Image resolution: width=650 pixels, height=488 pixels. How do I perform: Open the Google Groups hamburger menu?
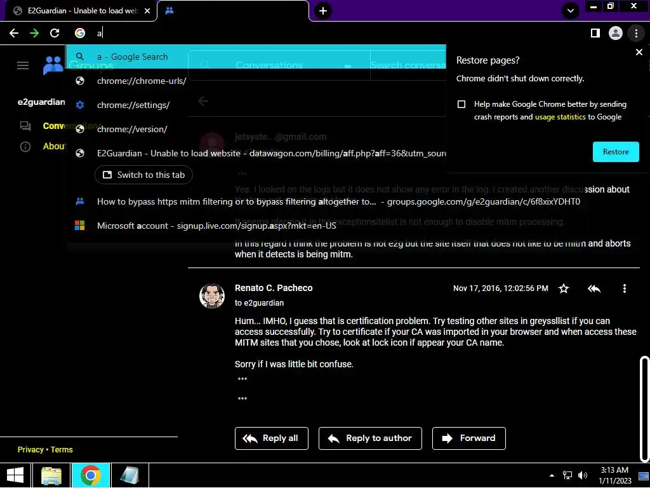[23, 65]
